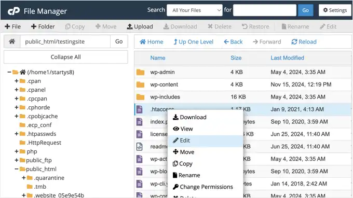Click the Download toolbar button
This screenshot has height=198, width=353.
pyautogui.click(x=180, y=26)
